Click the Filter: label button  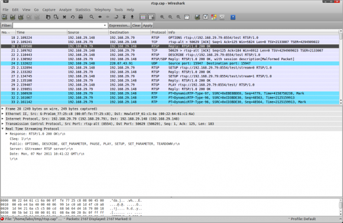[x=7, y=25]
